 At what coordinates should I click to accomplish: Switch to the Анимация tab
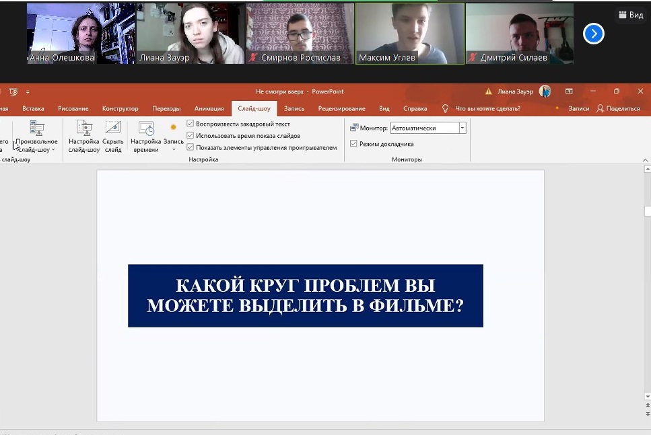pos(209,108)
